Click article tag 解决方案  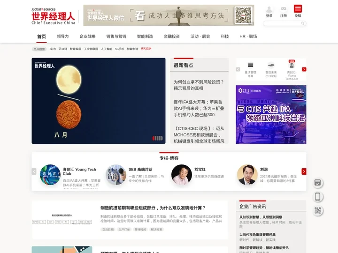coord(156,229)
